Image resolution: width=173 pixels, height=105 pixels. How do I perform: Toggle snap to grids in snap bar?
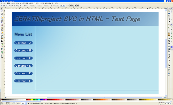(x=171, y=47)
